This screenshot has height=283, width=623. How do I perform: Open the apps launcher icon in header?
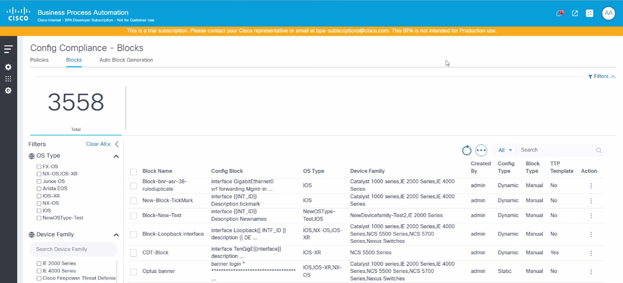(590, 13)
